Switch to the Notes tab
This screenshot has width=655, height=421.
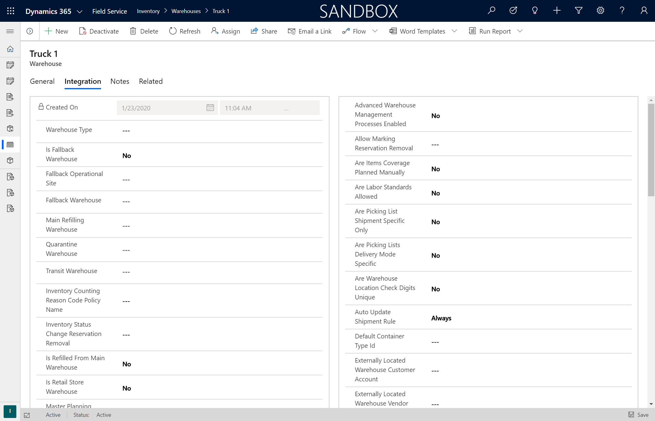point(120,81)
